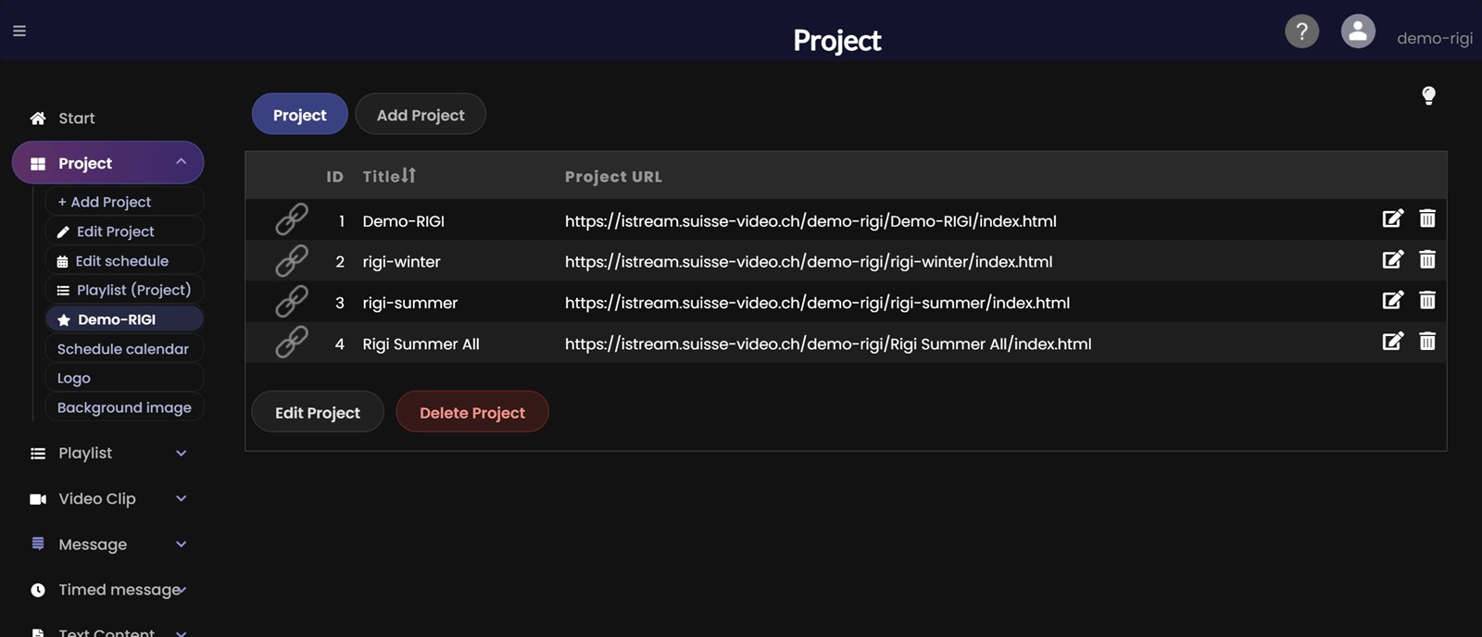Open the rigi-summer project URL
Screen dimensions: 1482x637
pyautogui.click(x=817, y=302)
